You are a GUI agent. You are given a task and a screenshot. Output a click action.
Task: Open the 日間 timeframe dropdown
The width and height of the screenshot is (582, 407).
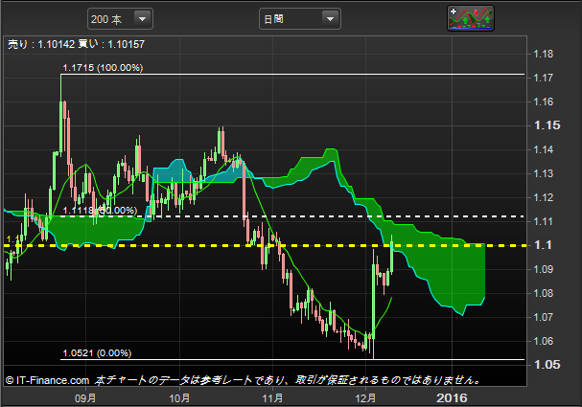click(299, 19)
